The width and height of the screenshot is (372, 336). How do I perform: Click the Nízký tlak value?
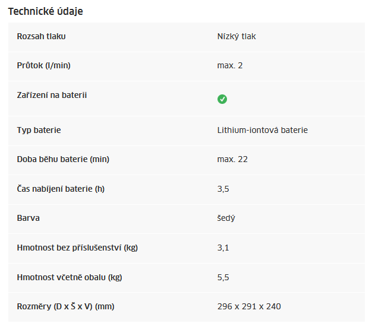237,36
